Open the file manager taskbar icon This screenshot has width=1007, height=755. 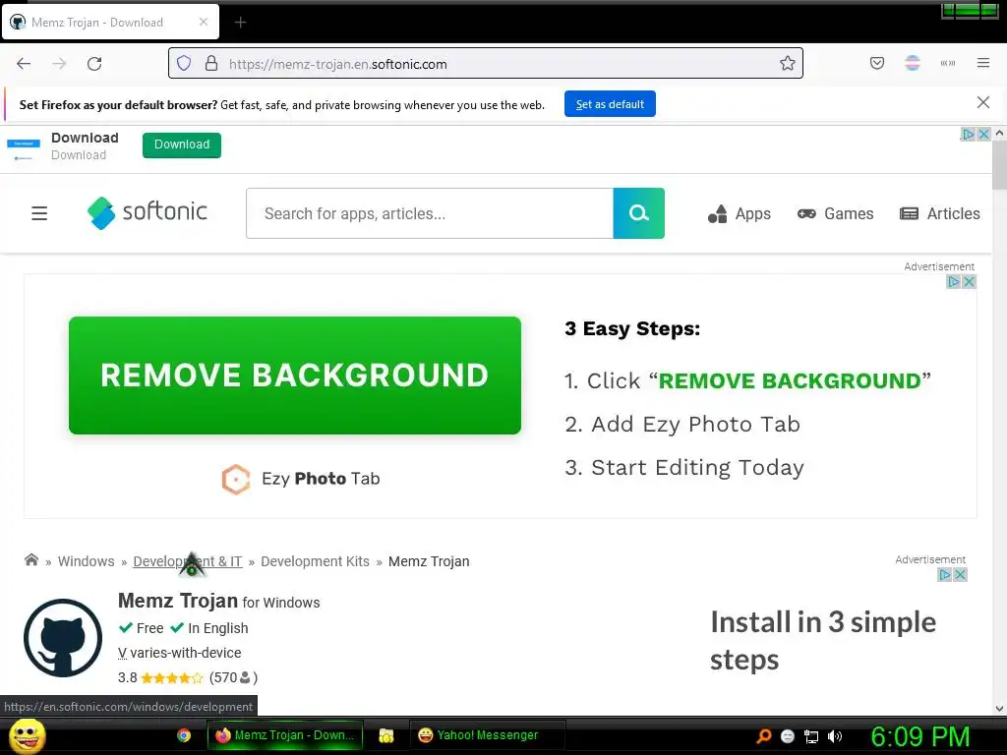coord(385,735)
